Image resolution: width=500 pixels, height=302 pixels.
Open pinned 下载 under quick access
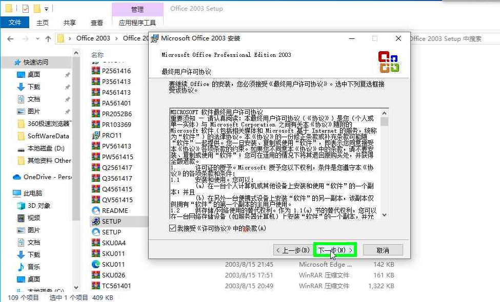[34, 87]
